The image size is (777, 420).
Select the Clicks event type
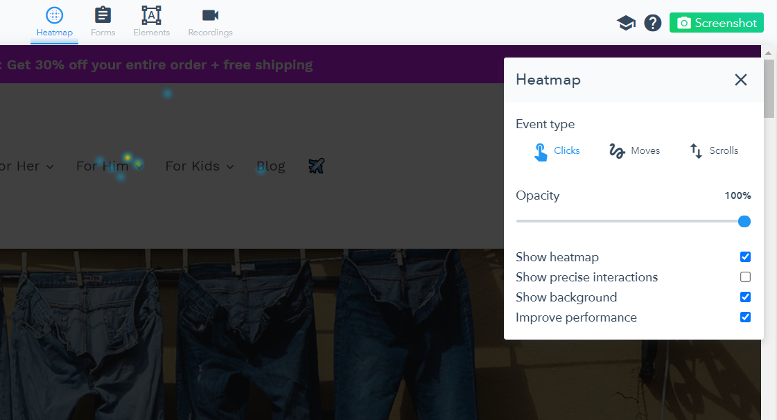[x=557, y=150]
